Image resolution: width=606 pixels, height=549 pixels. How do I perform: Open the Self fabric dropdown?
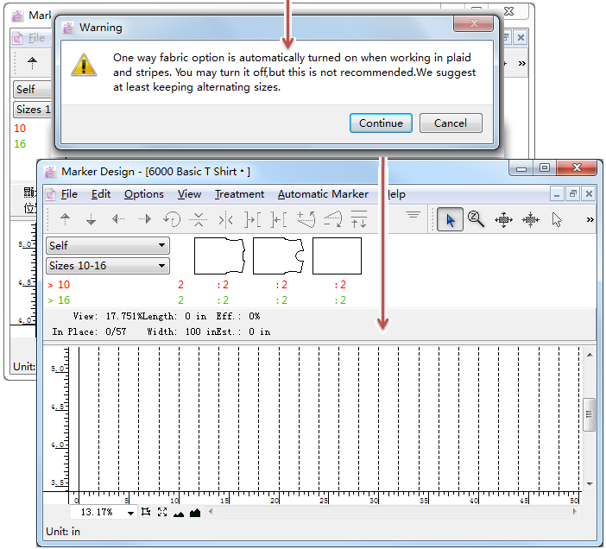(x=107, y=246)
